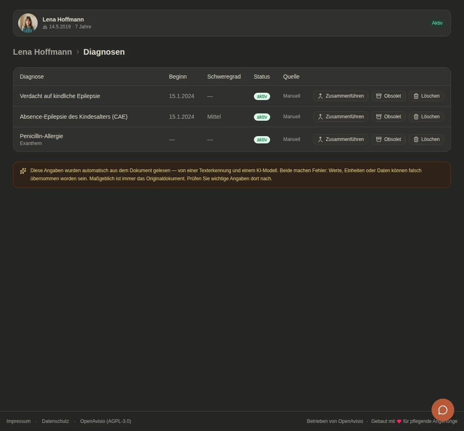Click the archive icon in the Verdacht row

tap(378, 96)
